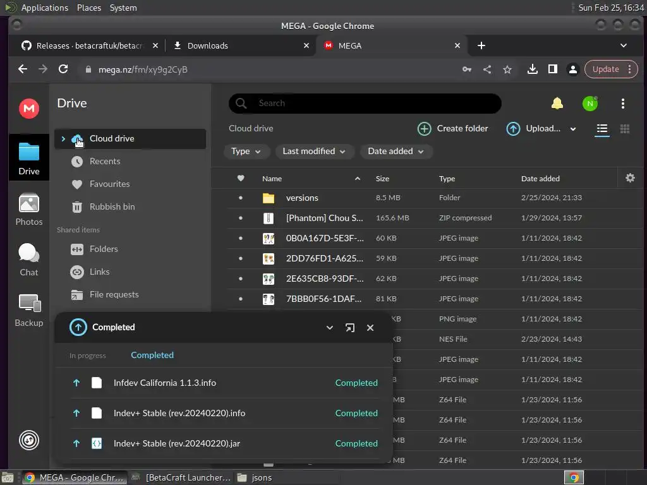Viewport: 647px width, 485px height.
Task: Open Chrome downloads icon in toolbar
Action: click(x=532, y=69)
